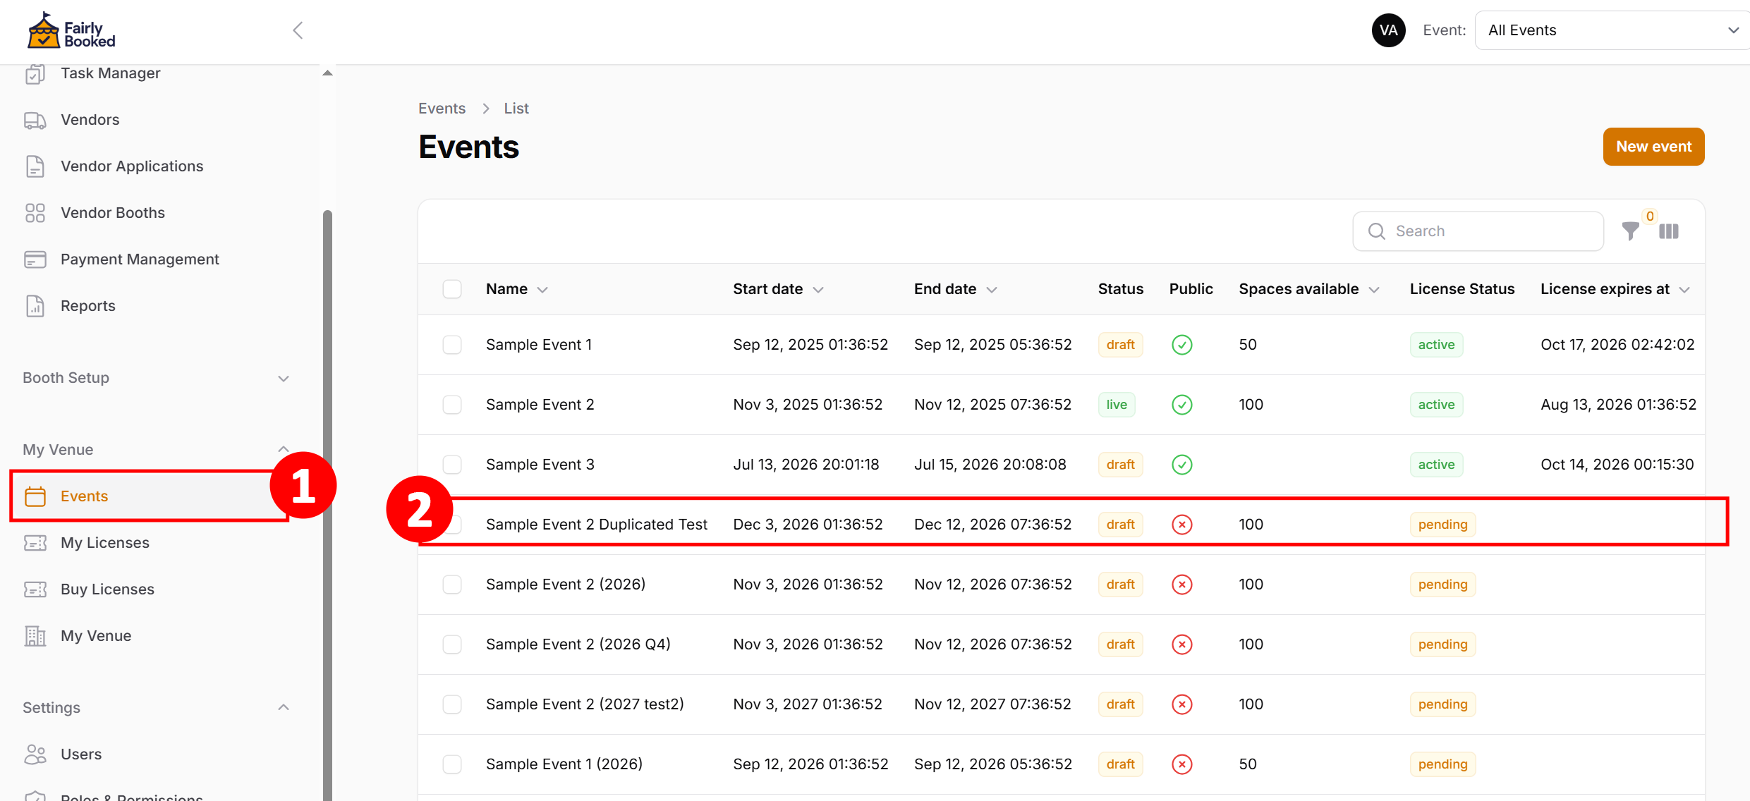Go to Vendor Applications in sidebar
This screenshot has height=801, width=1750.
(x=131, y=166)
